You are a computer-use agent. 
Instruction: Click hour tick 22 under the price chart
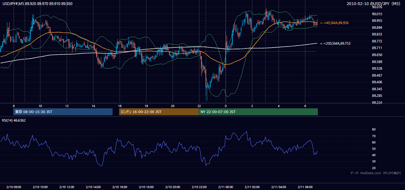[x=199, y=106]
